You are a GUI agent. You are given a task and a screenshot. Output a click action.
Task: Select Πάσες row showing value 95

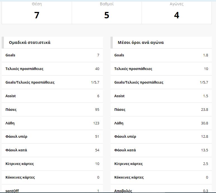click(52, 110)
